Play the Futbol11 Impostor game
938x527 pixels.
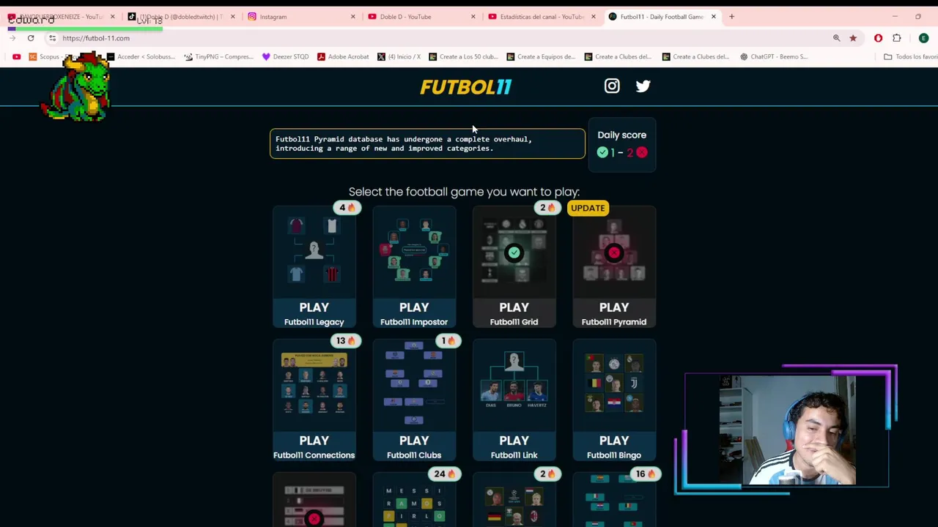click(414, 267)
